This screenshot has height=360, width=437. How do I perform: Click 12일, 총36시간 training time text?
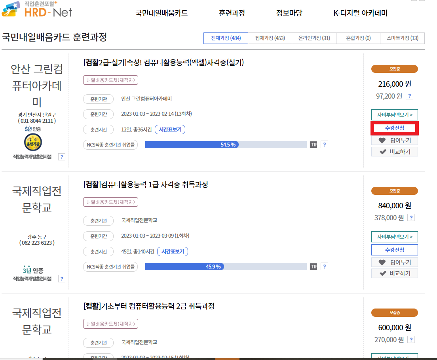[x=137, y=130]
